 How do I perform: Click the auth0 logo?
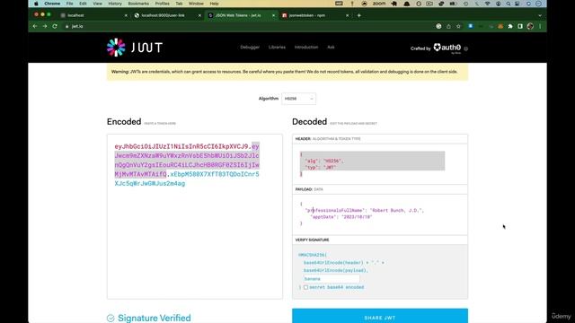coord(447,48)
